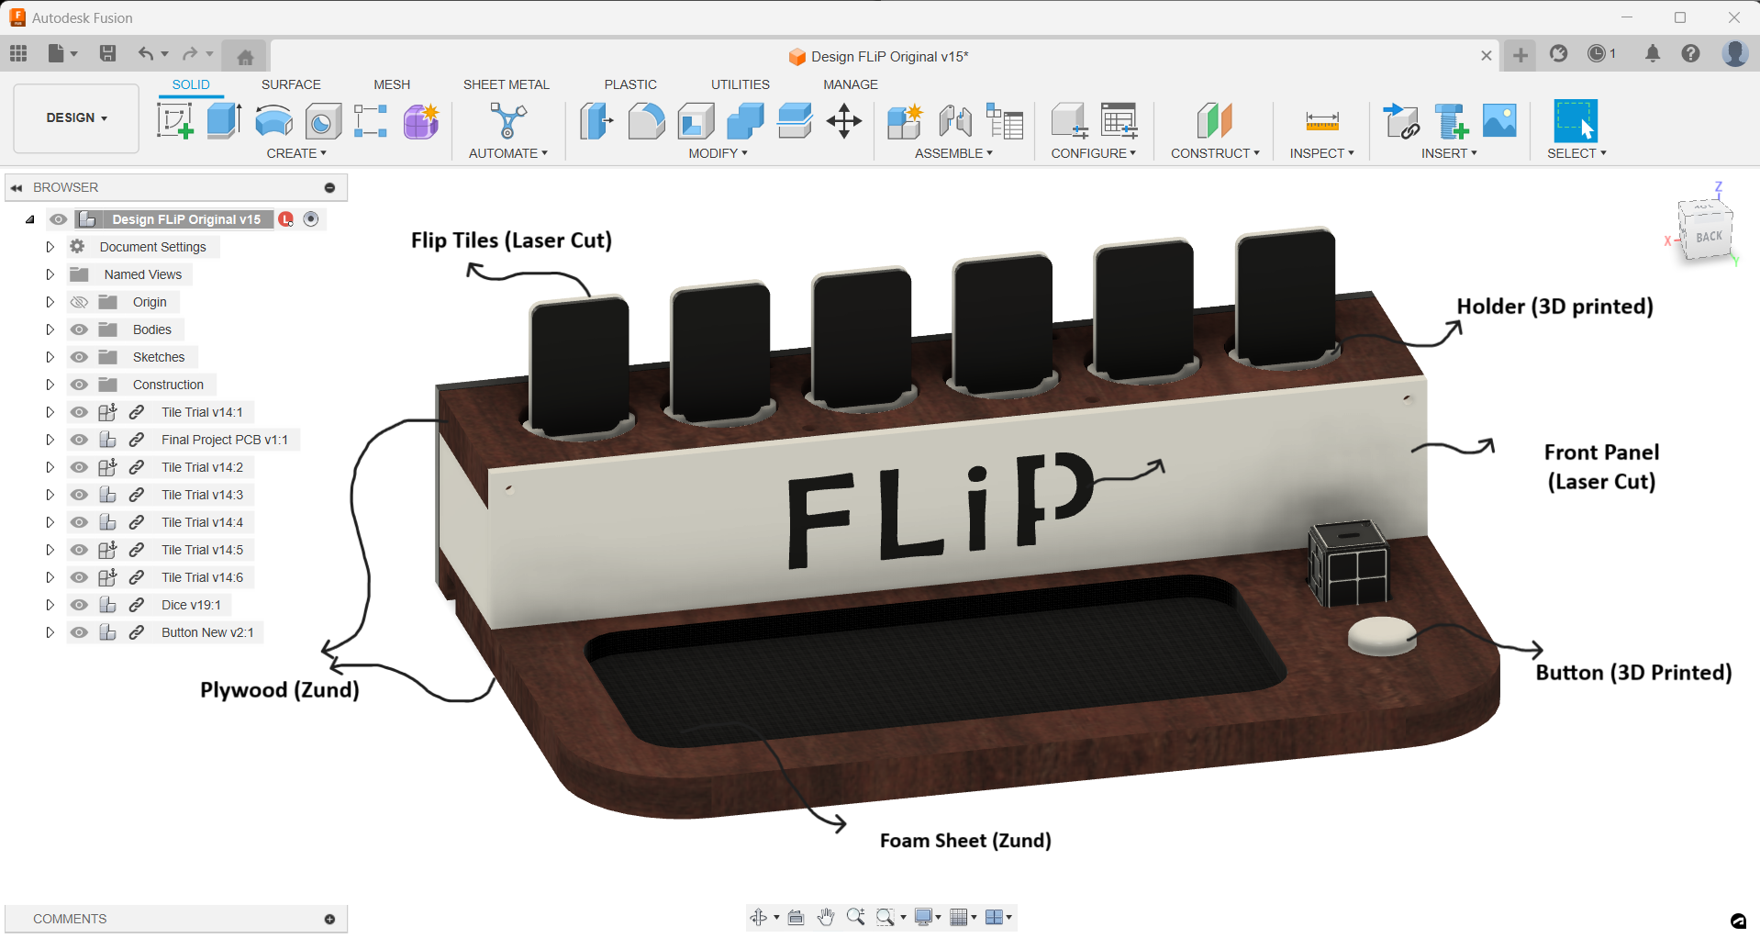Expand the Document Settings node
1760x938 pixels.
pos(50,247)
